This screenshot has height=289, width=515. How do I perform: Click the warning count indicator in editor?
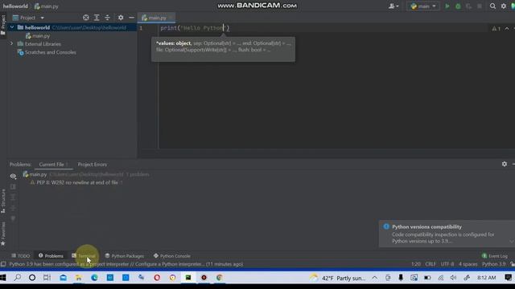coord(496,29)
